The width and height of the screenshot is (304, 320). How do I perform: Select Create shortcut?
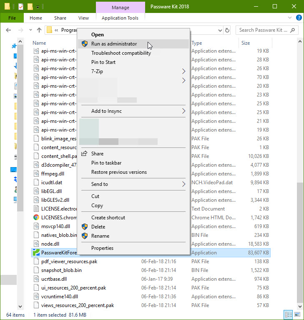click(133, 218)
